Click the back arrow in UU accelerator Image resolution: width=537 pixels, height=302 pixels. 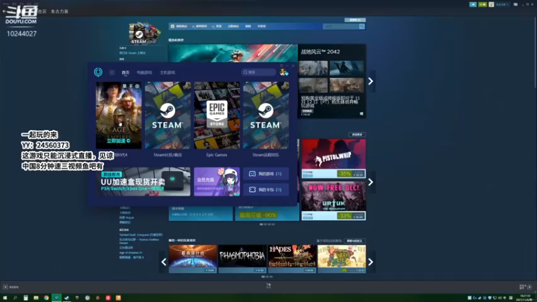click(x=112, y=72)
